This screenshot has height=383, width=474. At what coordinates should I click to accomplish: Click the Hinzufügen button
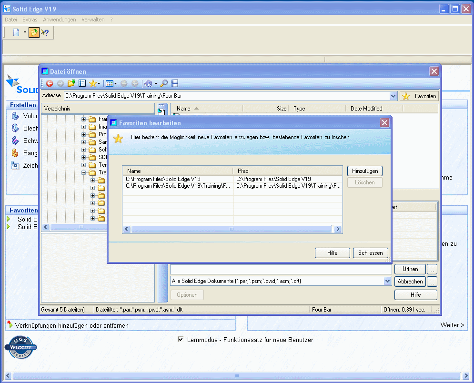[365, 171]
